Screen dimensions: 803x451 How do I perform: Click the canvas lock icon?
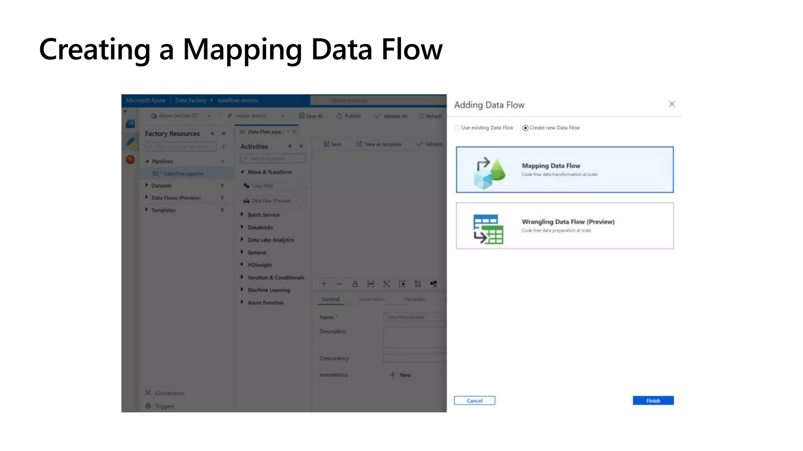pyautogui.click(x=355, y=284)
